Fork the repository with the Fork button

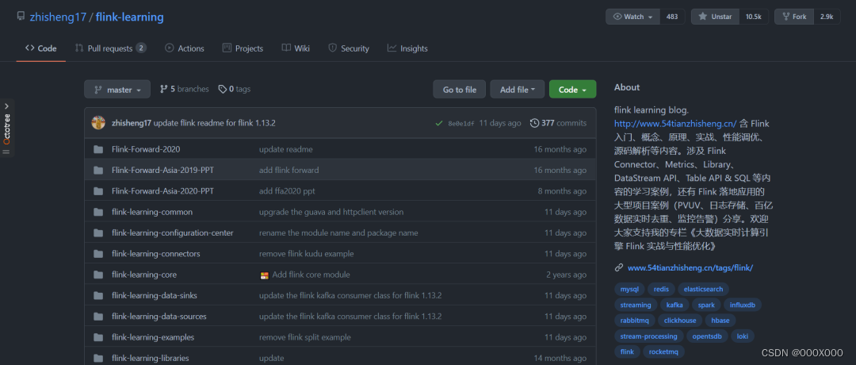click(x=794, y=17)
